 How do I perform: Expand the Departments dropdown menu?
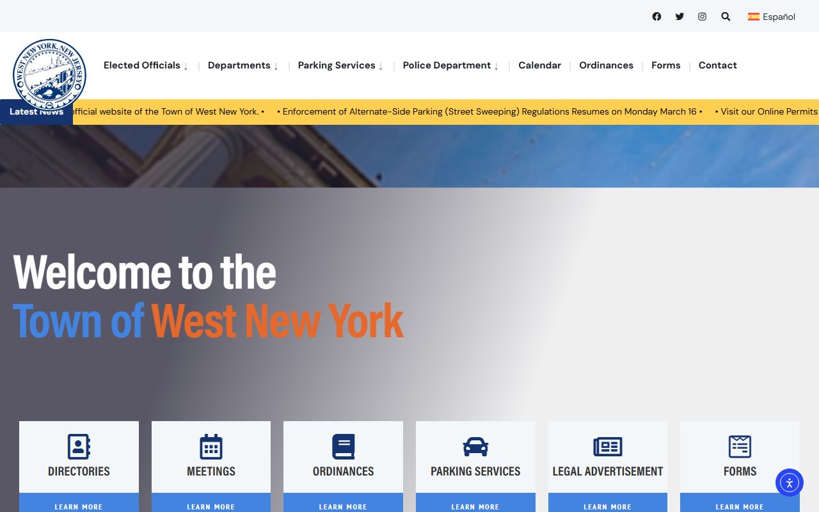pyautogui.click(x=243, y=65)
